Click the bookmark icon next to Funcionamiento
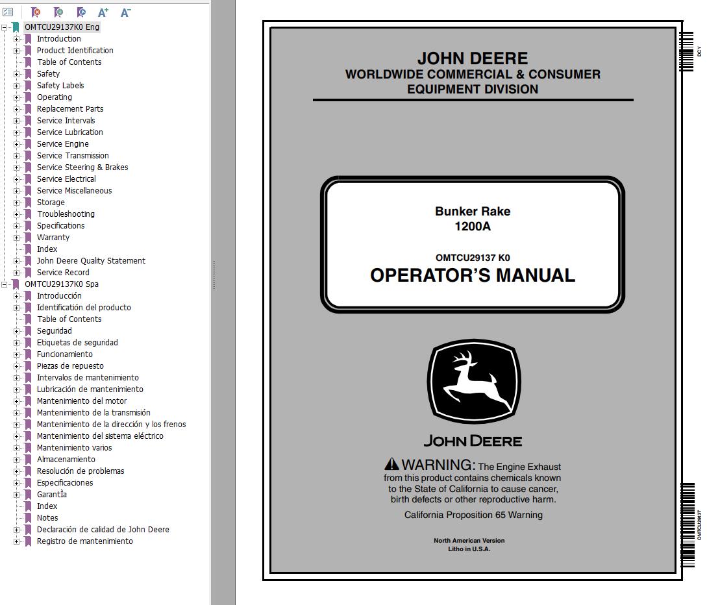Screen dimensions: 707x605 pyautogui.click(x=28, y=354)
